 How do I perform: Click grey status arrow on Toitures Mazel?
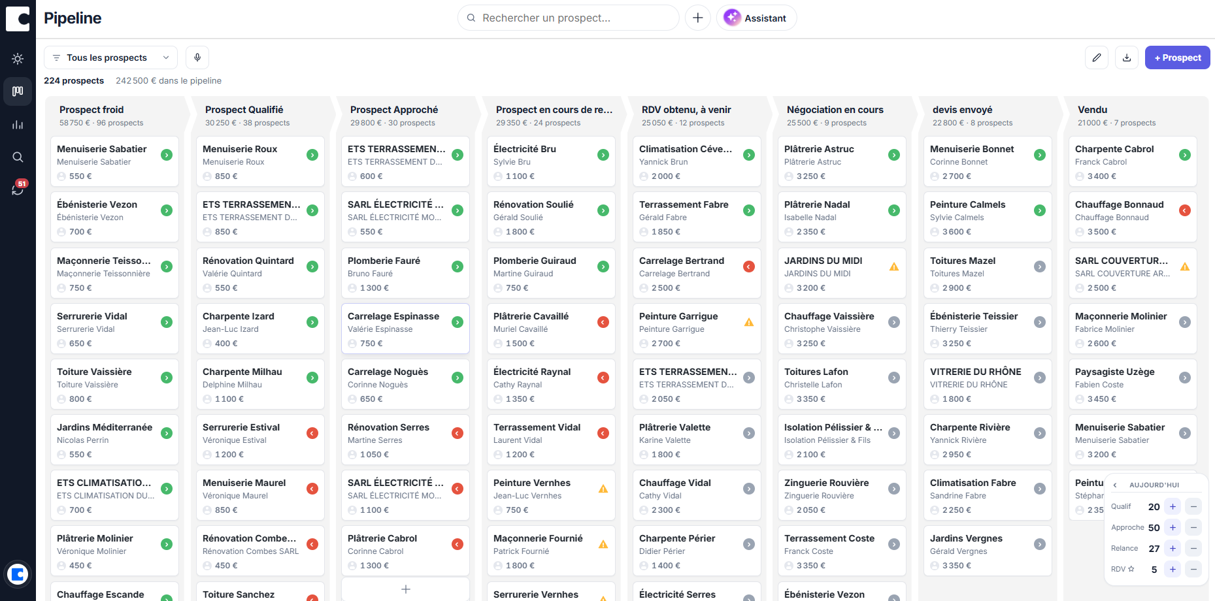1040,267
